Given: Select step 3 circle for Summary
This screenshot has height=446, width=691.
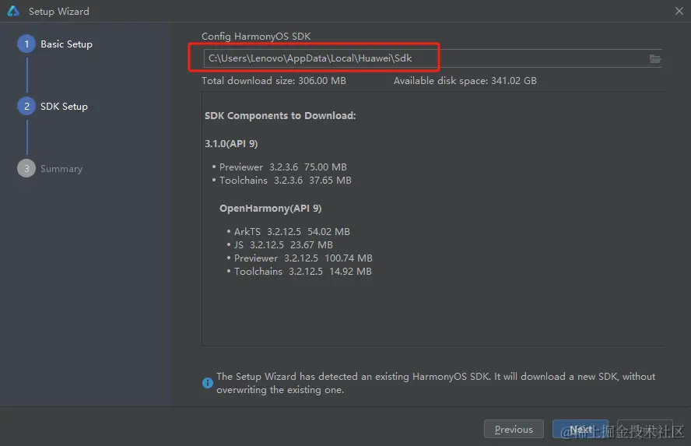Looking at the screenshot, I should point(26,168).
